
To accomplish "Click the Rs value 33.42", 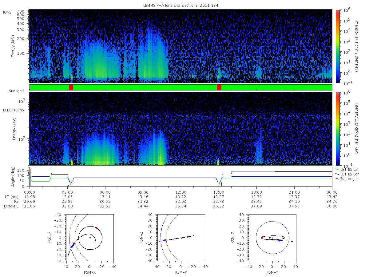I will 256,202.
